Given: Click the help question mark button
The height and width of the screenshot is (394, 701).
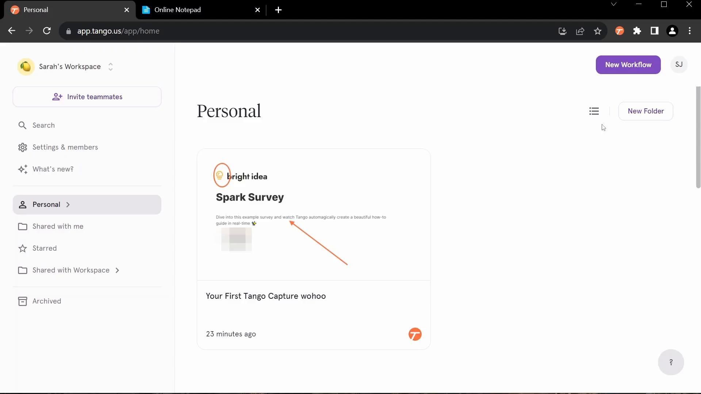Looking at the screenshot, I should 671,362.
